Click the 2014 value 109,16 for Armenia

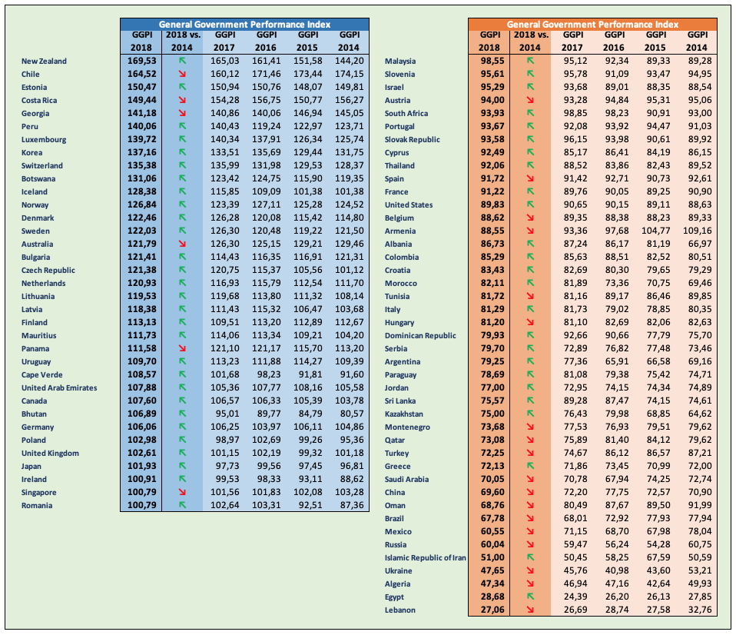pyautogui.click(x=697, y=231)
